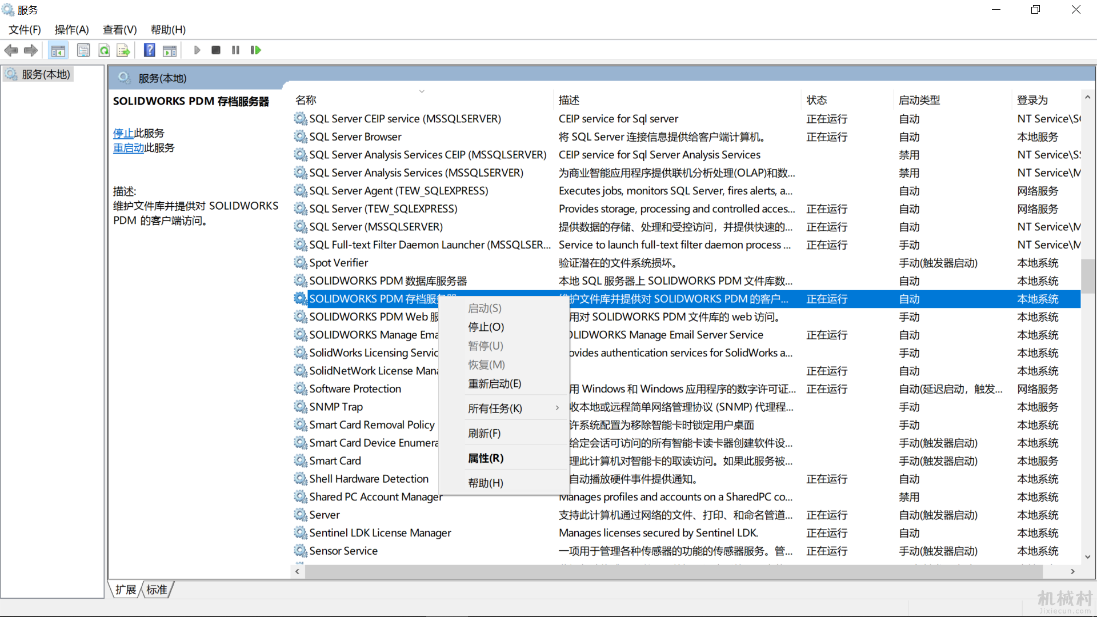1097x617 pixels.
Task: Sort by the 状态 column header
Action: pyautogui.click(x=847, y=100)
